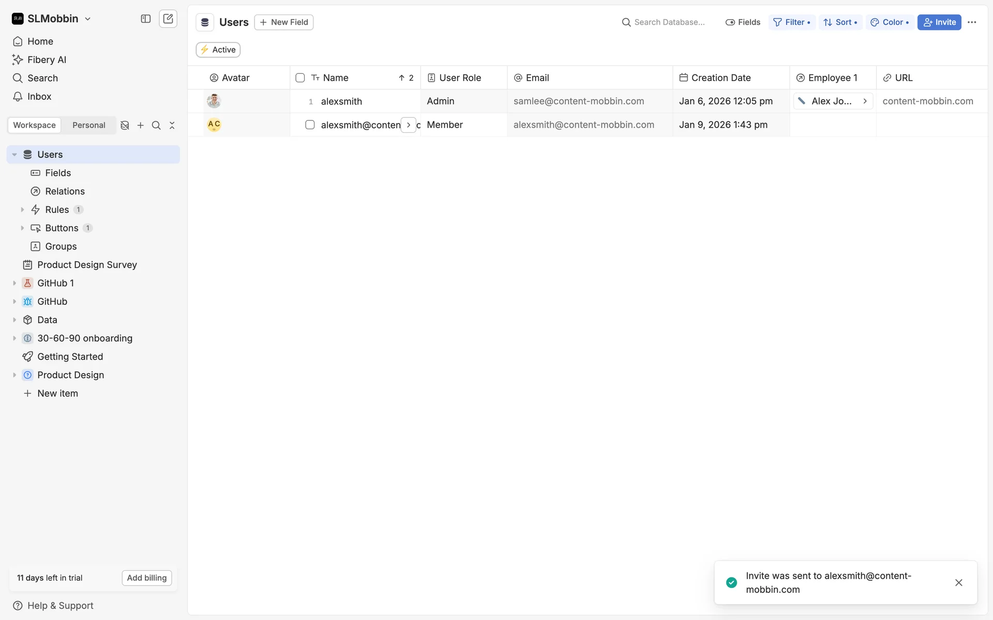
Task: Click the sidebar search magnifier icon
Action: tap(156, 125)
